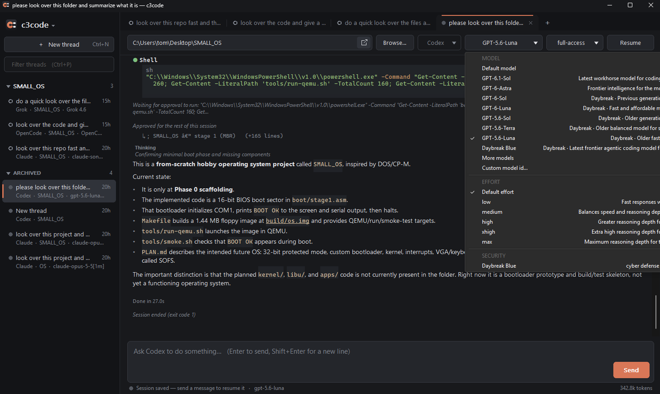This screenshot has width=660, height=394.
Task: Select Default model option
Action: pos(563,68)
